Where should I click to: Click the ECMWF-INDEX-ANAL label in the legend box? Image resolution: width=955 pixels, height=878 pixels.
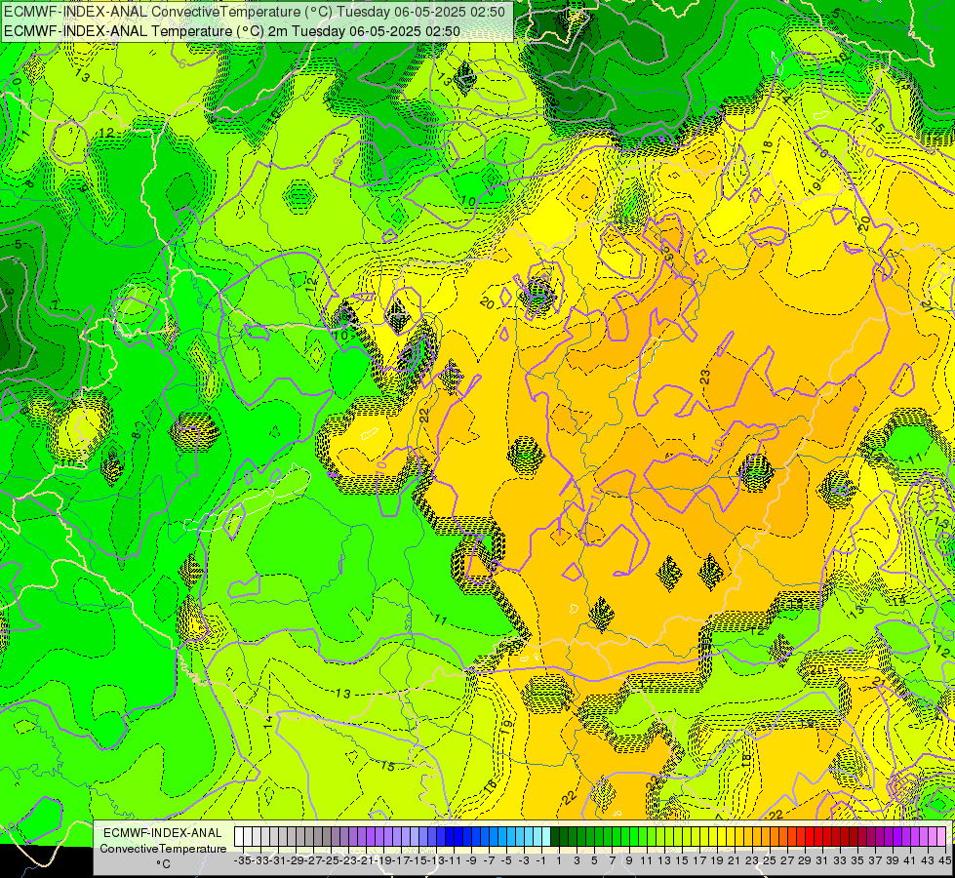point(163,833)
